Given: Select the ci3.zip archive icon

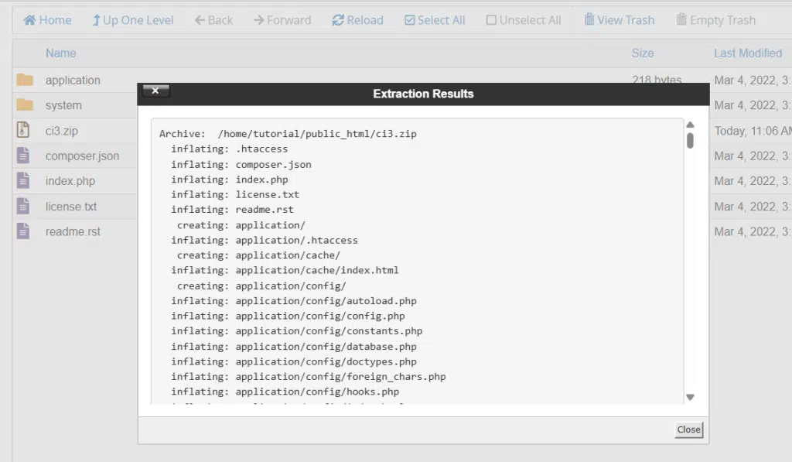Looking at the screenshot, I should pyautogui.click(x=23, y=130).
